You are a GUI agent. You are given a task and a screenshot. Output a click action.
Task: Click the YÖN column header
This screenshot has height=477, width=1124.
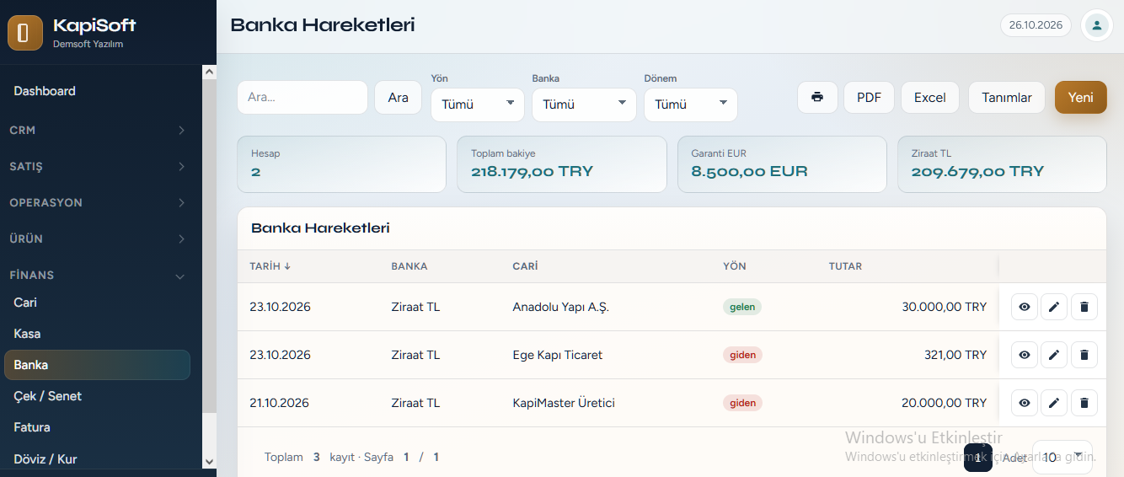(735, 266)
